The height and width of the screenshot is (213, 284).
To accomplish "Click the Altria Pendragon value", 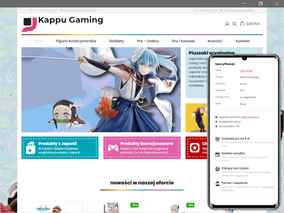I will (250, 77).
